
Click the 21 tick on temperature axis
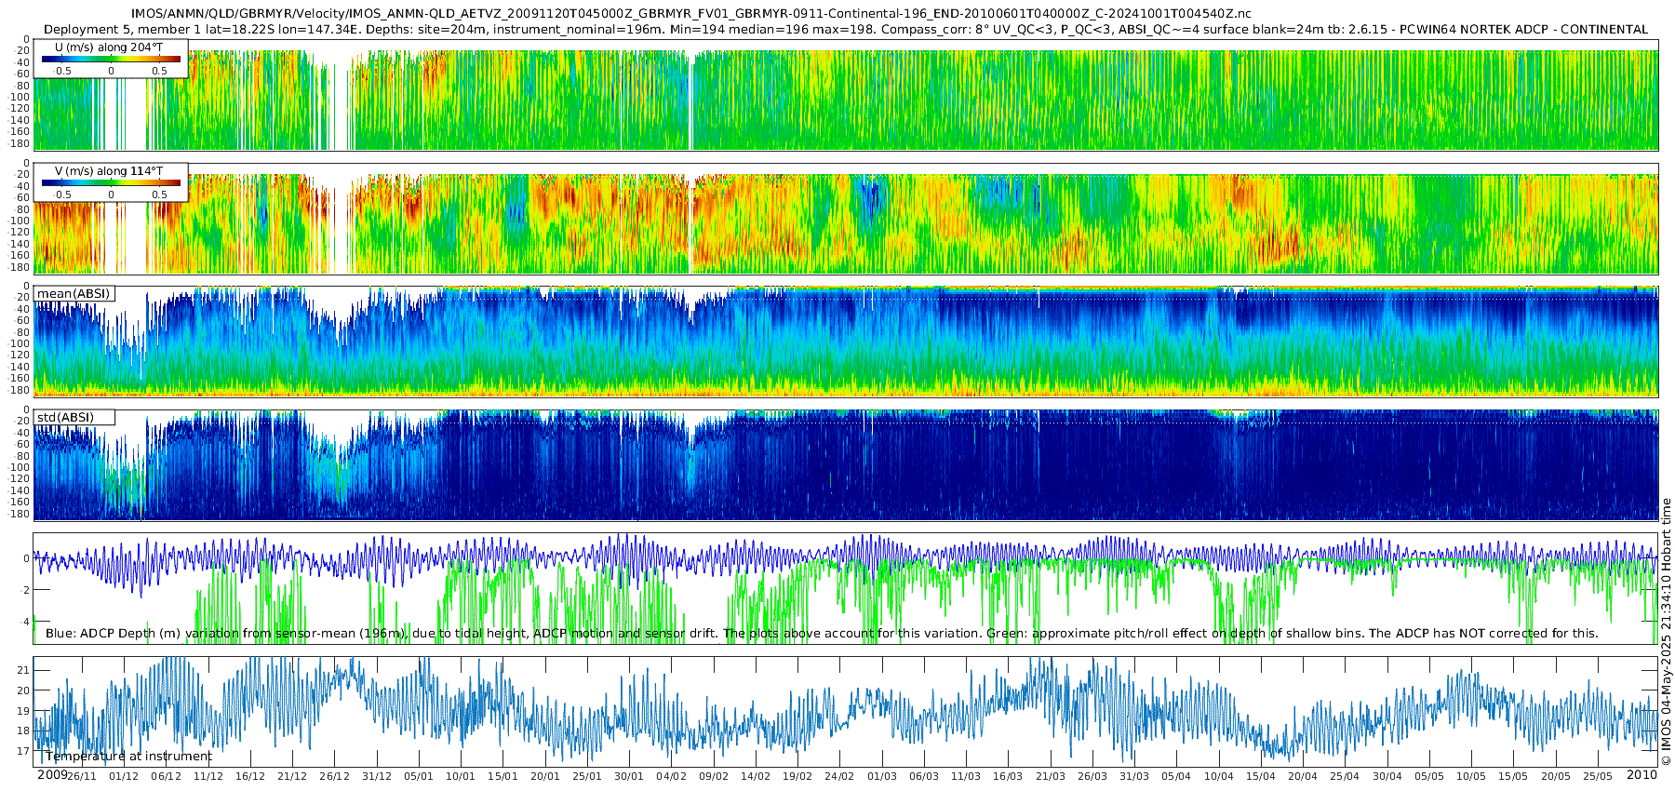pyautogui.click(x=23, y=670)
